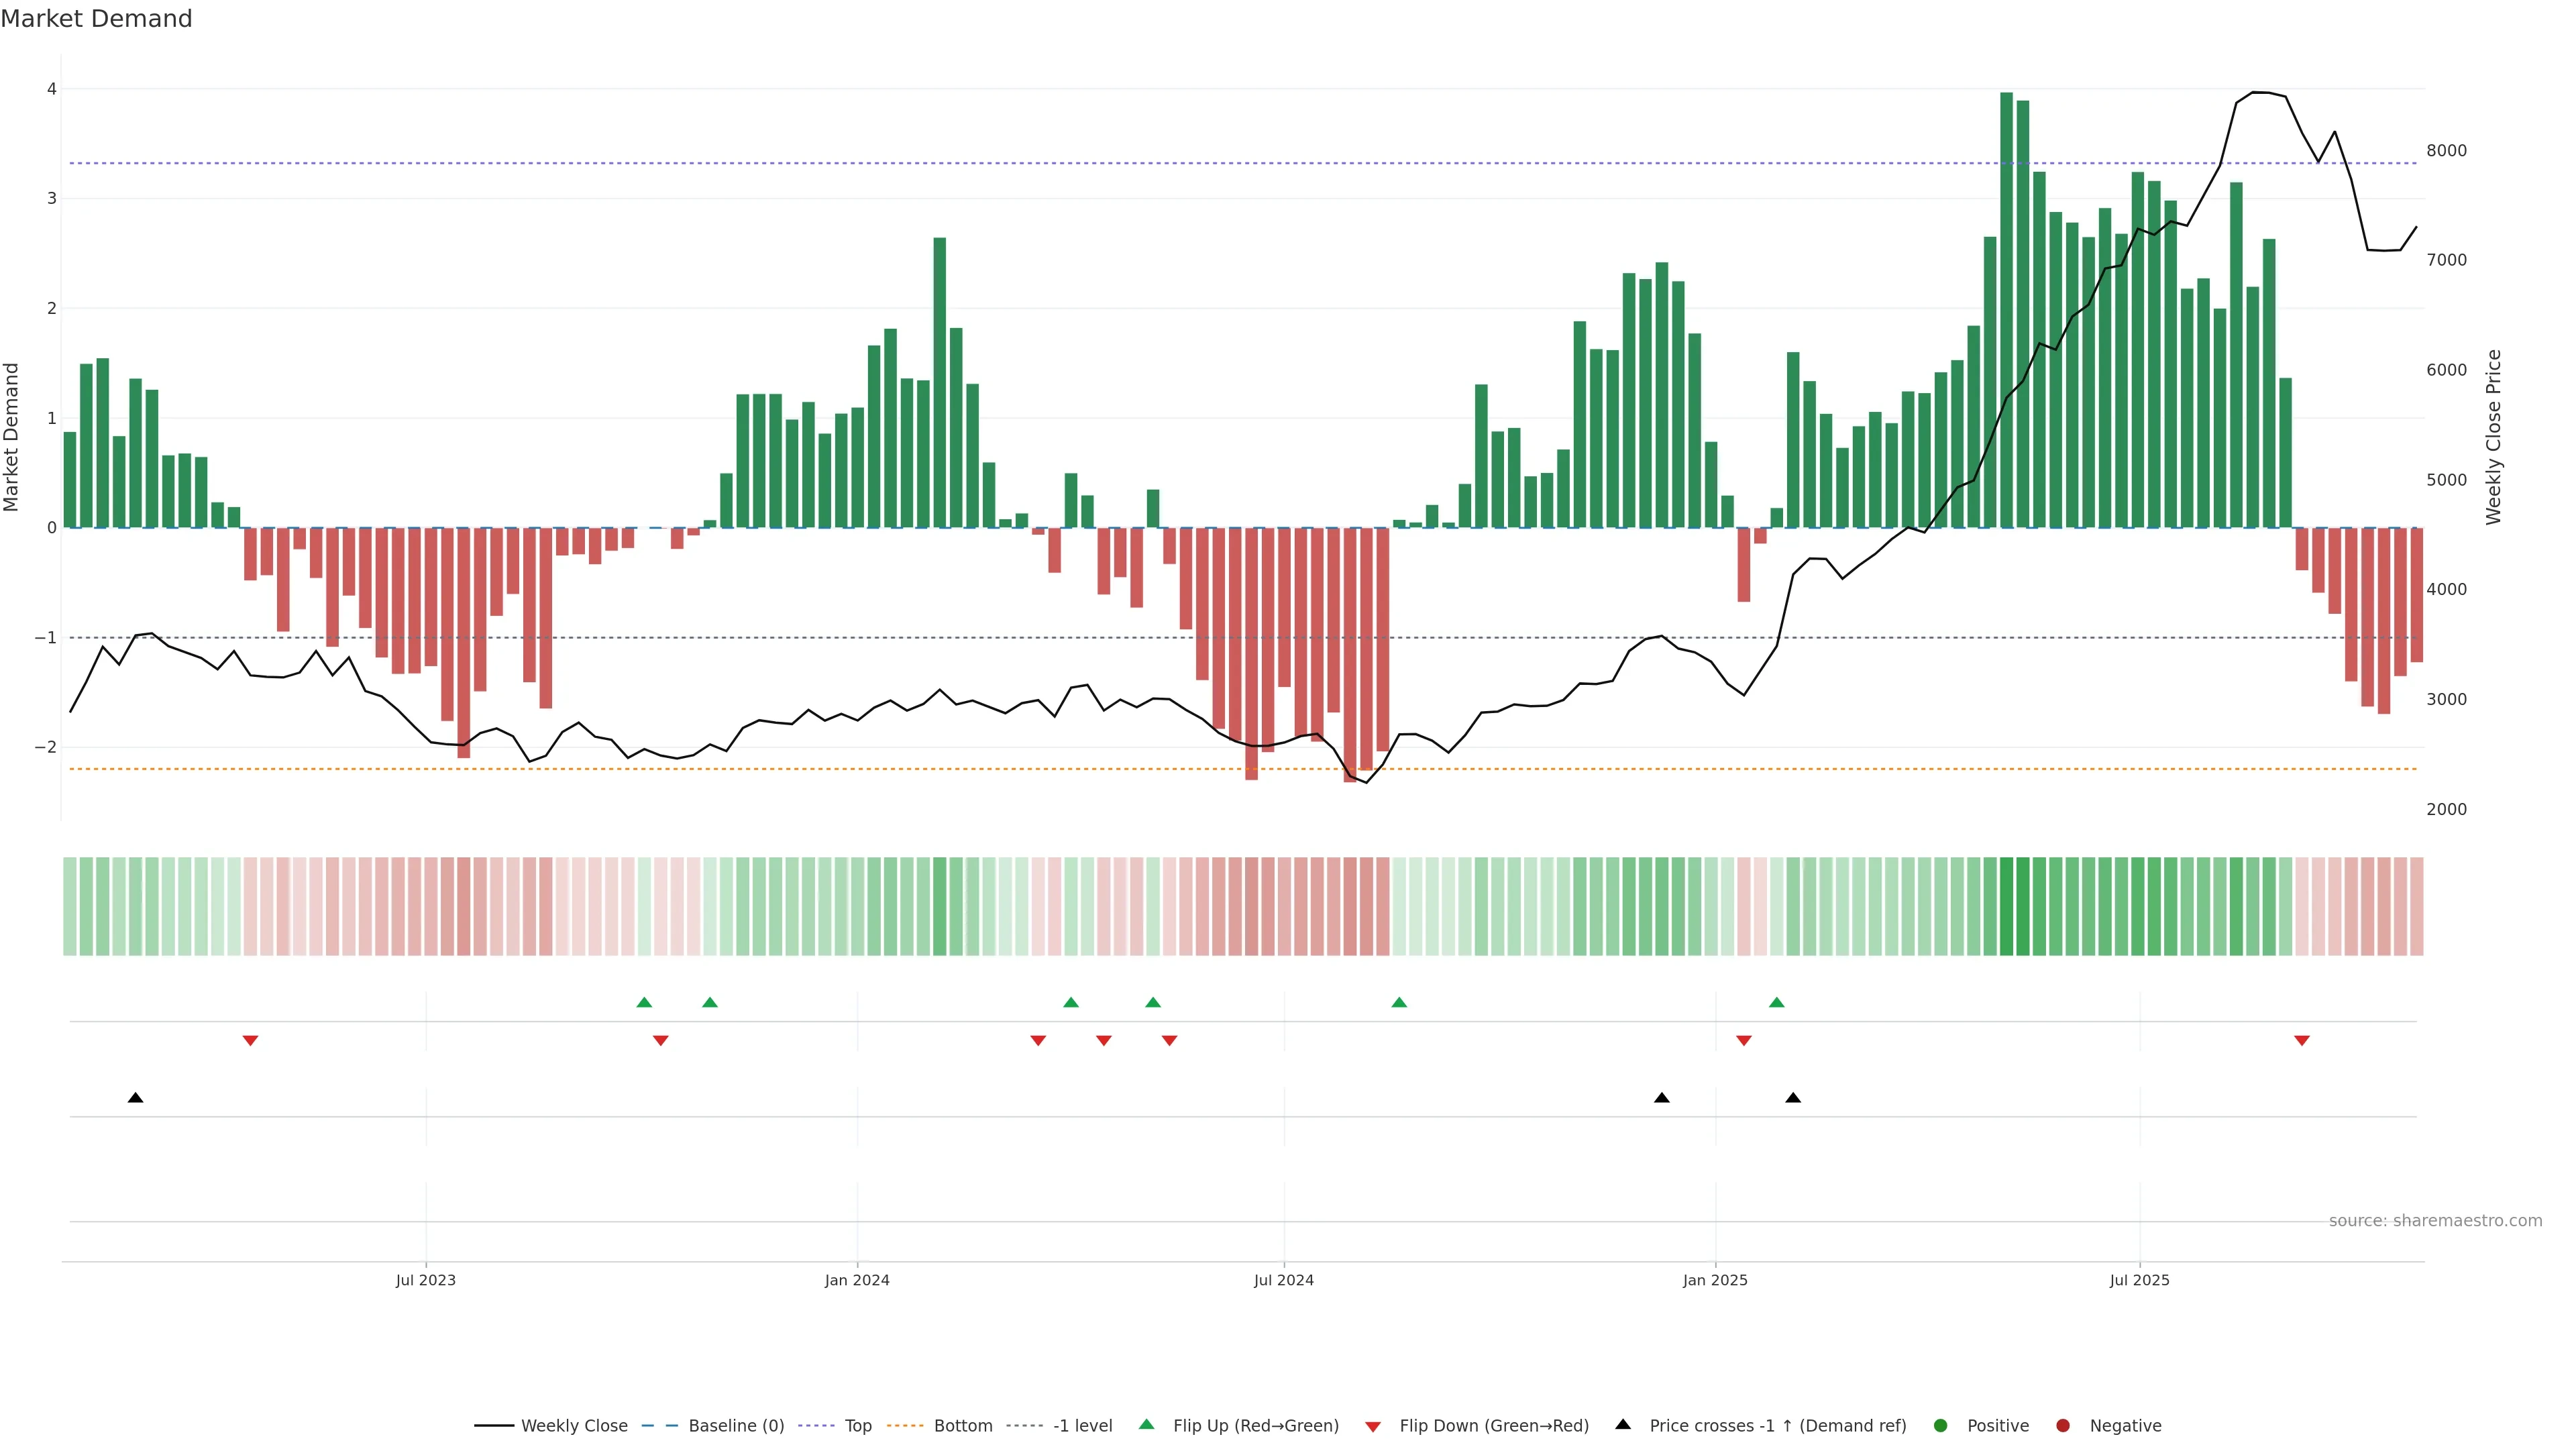
Task: Click the first red flip-down marker before Jul 2023
Action: 250,1041
